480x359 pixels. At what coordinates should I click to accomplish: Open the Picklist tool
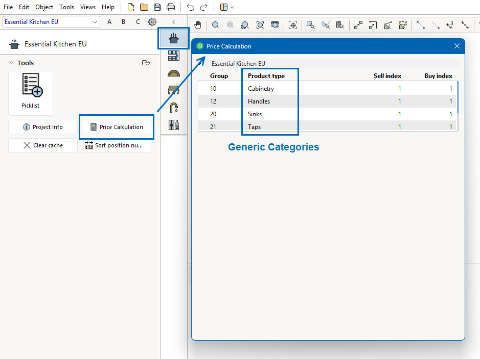(31, 93)
